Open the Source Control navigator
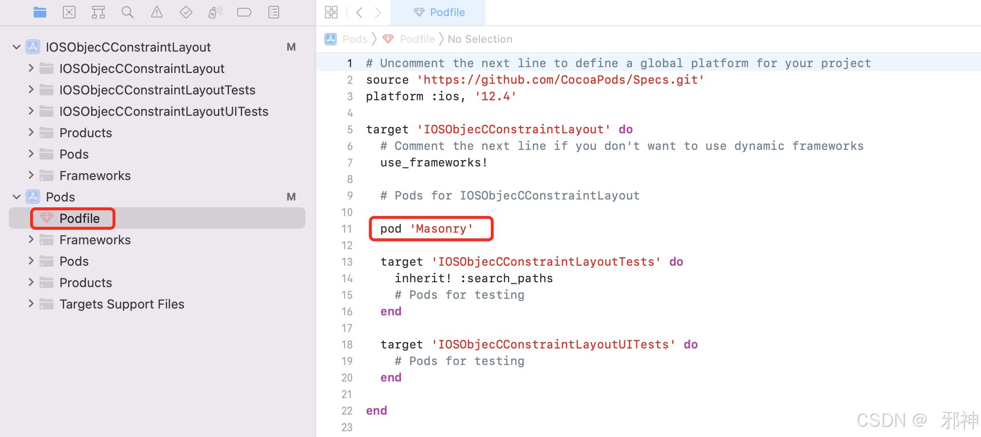 [69, 12]
